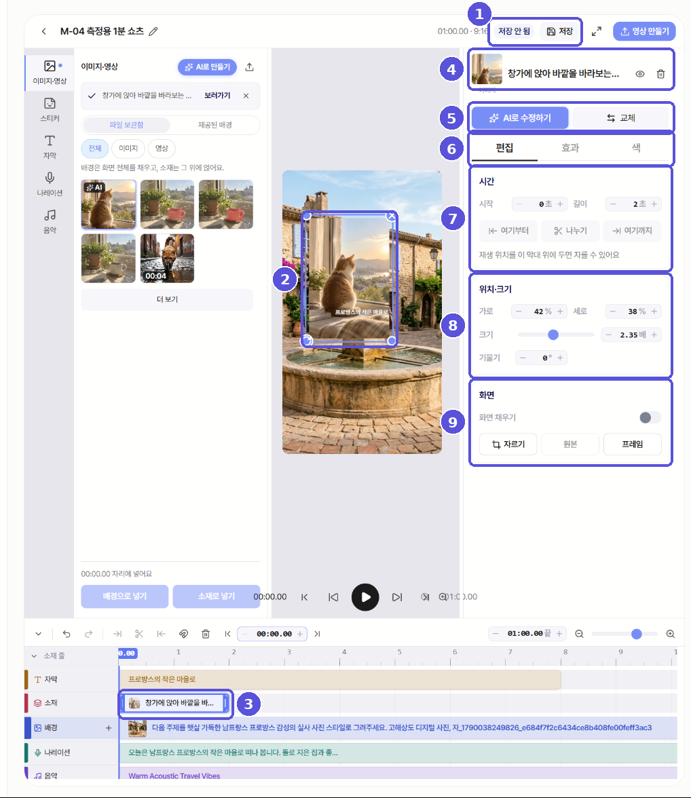
Task: Click the redo arrow in the timeline toolbar
Action: click(x=89, y=634)
